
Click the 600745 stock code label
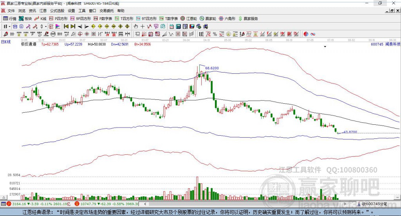[x=377, y=44]
